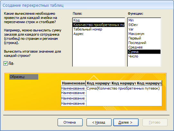174x131 pixels.
Task: Pick 'Адрес' from the fields list
Action: 98,34
